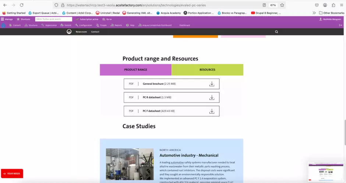
Task: Bookmark this page with the star icon
Action: coord(282,5)
